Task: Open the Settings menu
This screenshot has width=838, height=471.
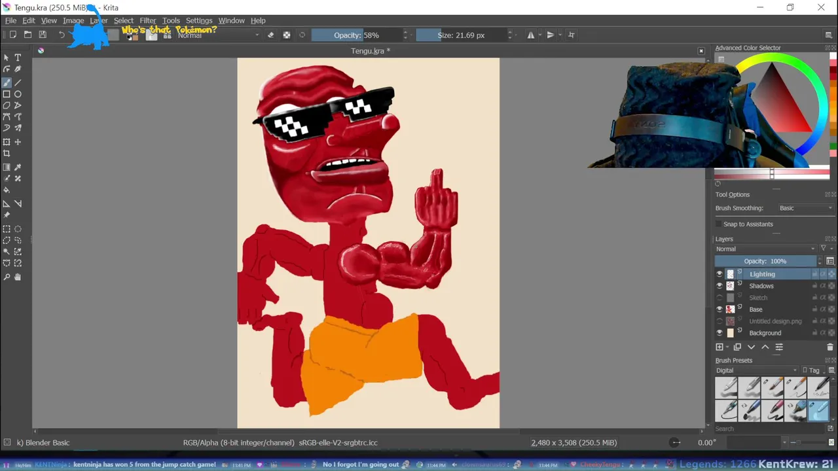Action: (199, 21)
